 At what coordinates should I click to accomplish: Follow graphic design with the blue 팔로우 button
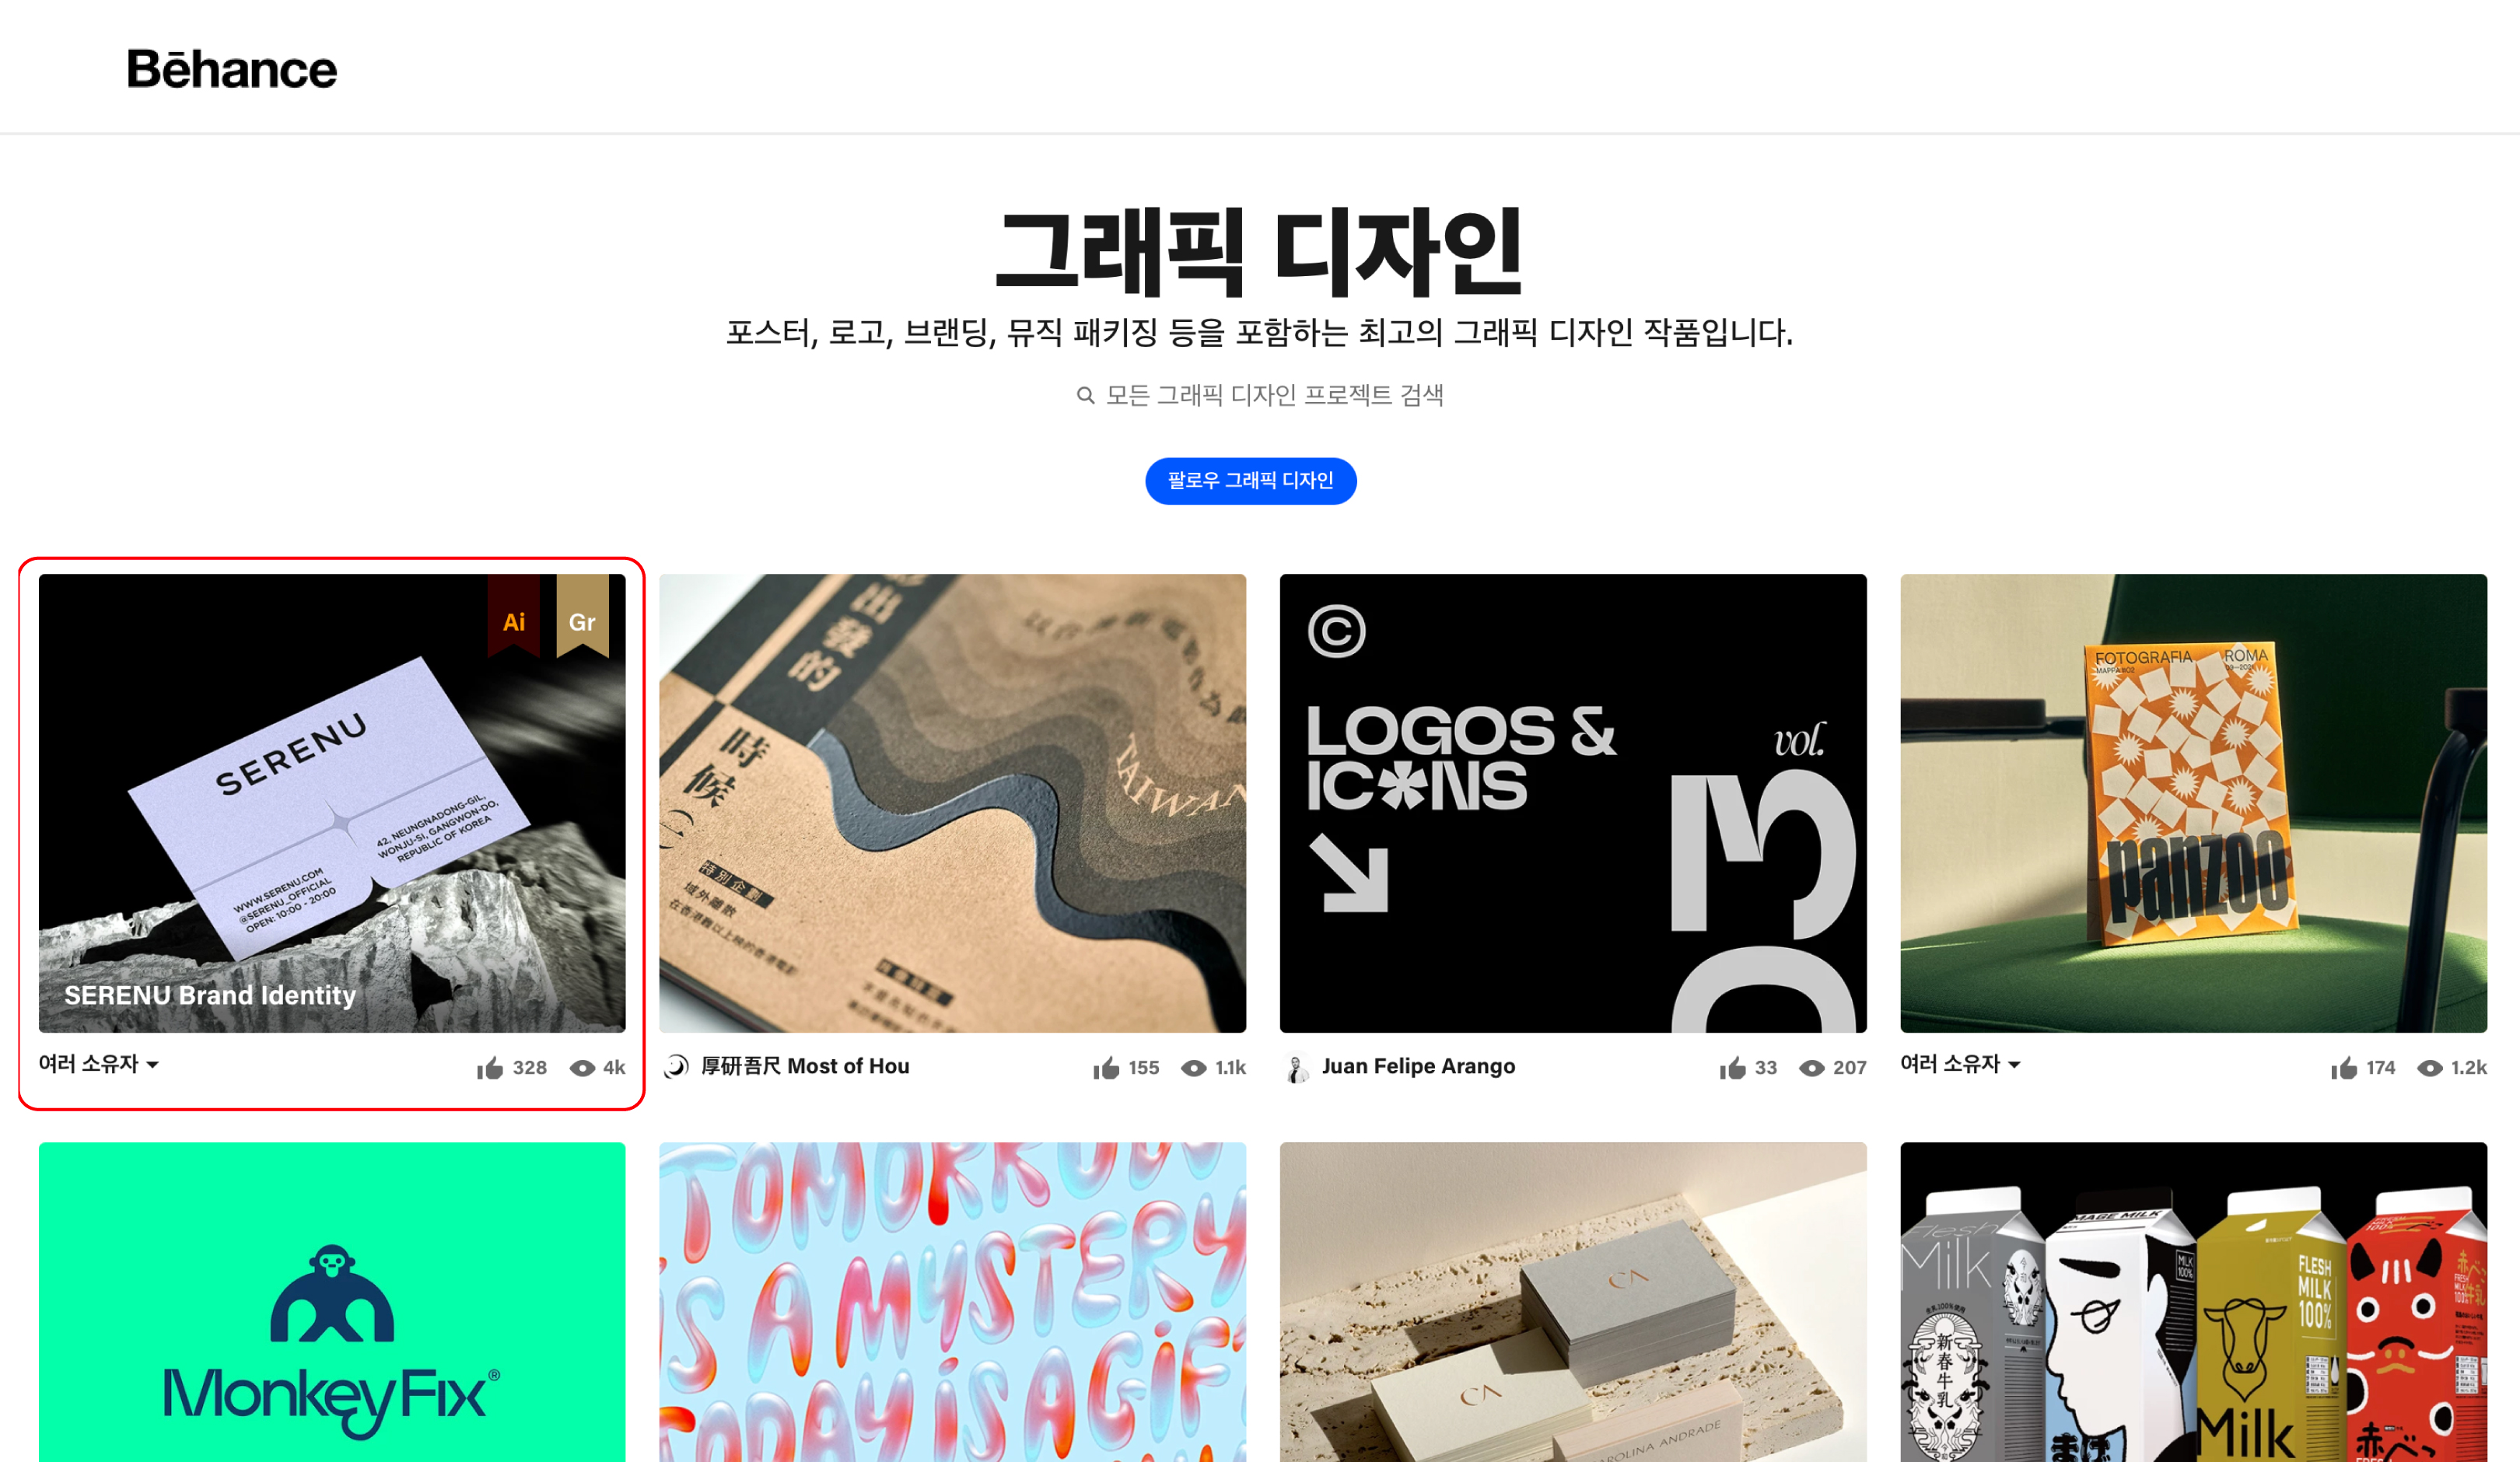coord(1250,481)
